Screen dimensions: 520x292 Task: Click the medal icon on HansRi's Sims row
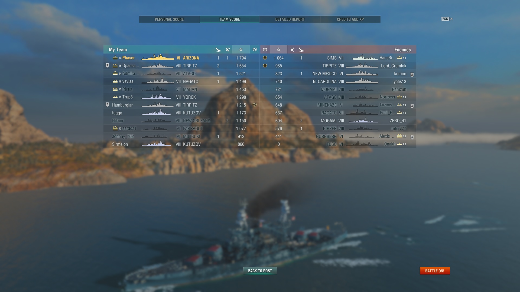(x=265, y=58)
